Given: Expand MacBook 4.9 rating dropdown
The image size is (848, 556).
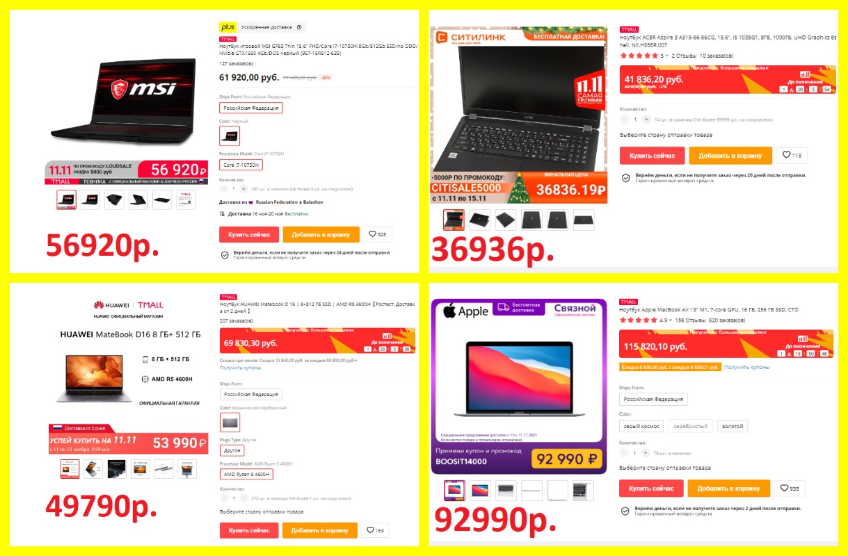Looking at the screenshot, I should (671, 320).
